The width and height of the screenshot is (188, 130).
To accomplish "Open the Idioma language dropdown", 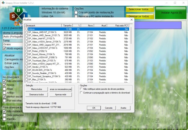I will pos(13,37).
